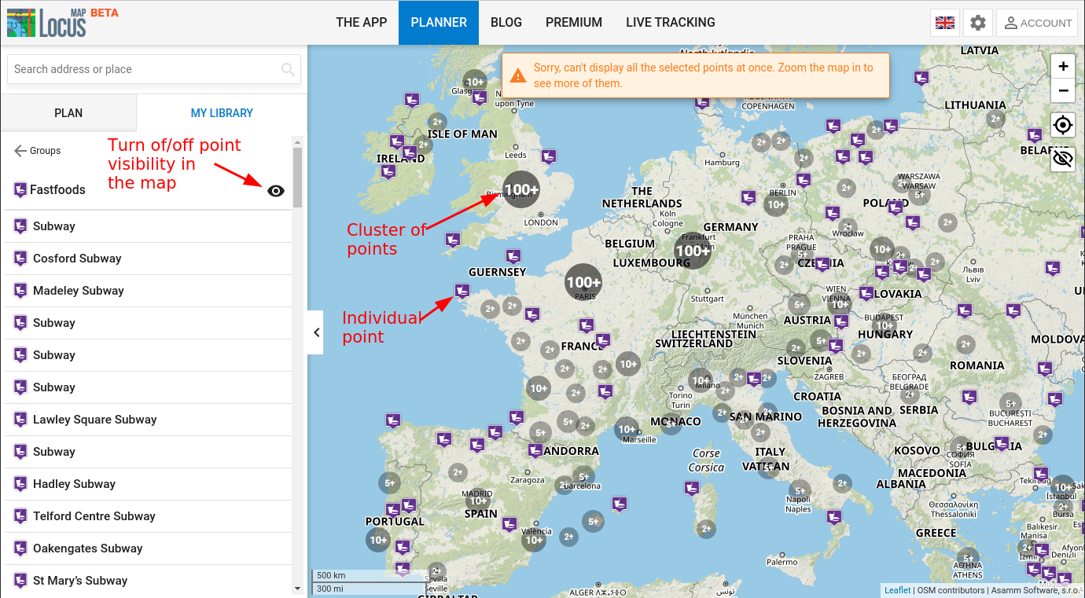Image resolution: width=1085 pixels, height=598 pixels.
Task: Open the 100+ cluster near Paris
Action: (583, 282)
